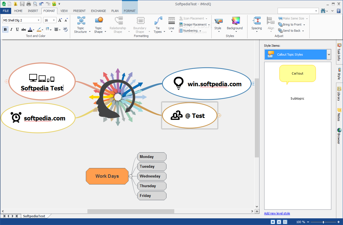343x225 pixels.
Task: Add a new sheet with plus button
Action: (257, 211)
